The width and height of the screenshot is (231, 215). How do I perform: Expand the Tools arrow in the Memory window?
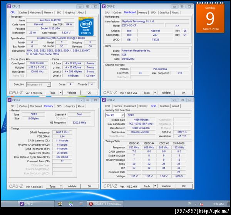click(x=61, y=186)
